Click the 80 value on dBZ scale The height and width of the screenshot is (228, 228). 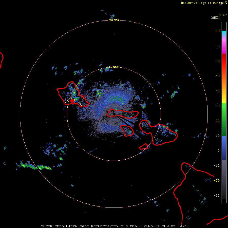click(218, 31)
